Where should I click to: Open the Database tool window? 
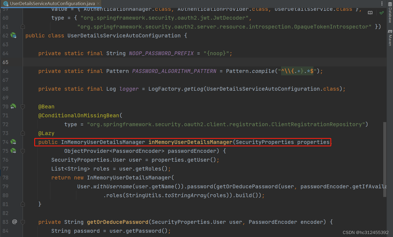pyautogui.click(x=390, y=12)
